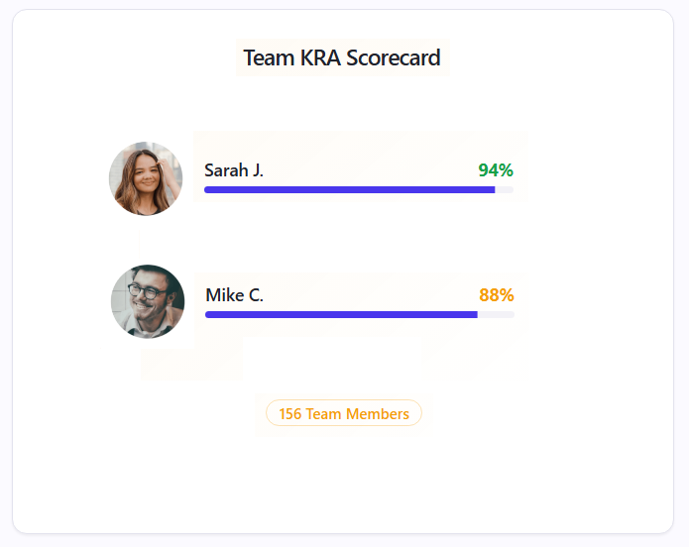Click the filled part of Sarah's progress bar
689x547 pixels.
(x=350, y=190)
